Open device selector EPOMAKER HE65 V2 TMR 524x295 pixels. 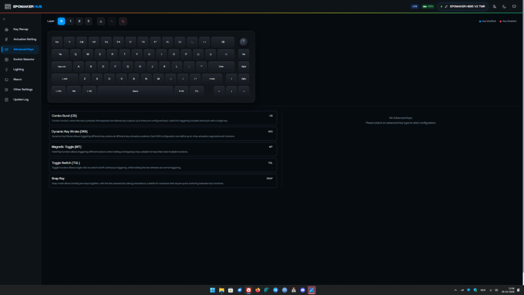click(x=463, y=6)
